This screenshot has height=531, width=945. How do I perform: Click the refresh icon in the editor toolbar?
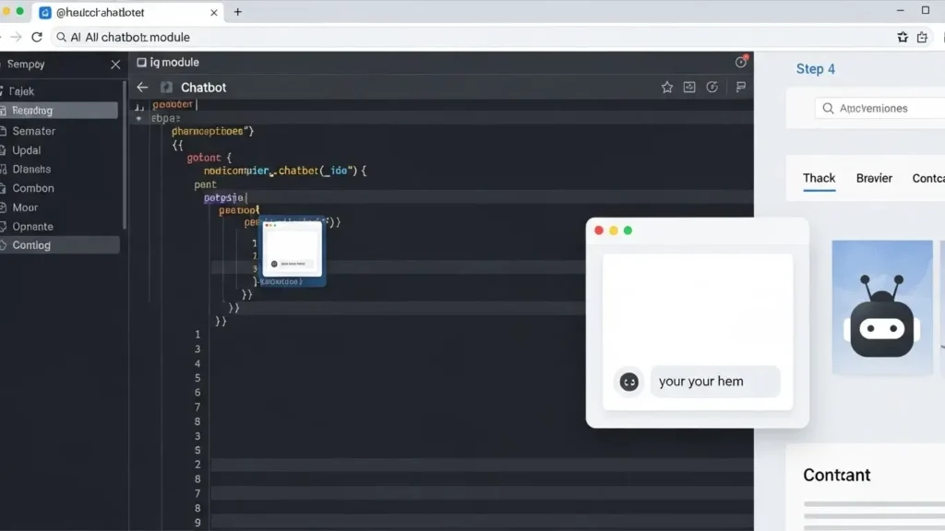[x=712, y=87]
